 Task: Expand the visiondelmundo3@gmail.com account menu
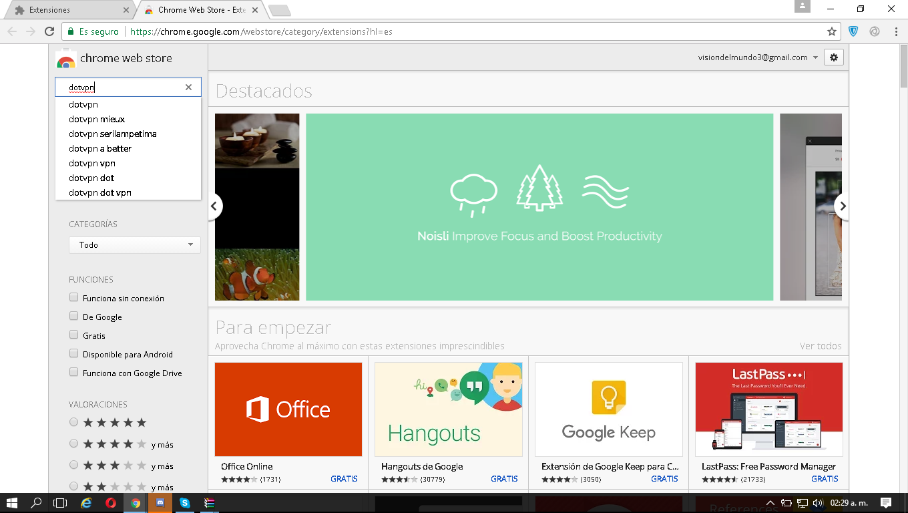[x=758, y=57]
